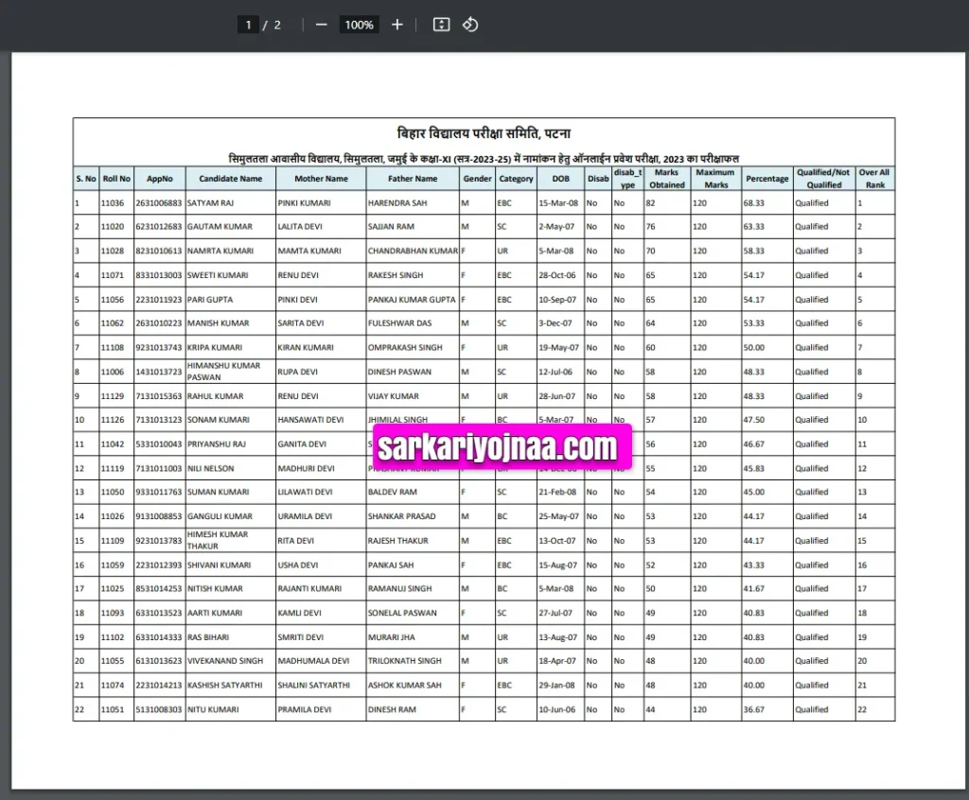The width and height of the screenshot is (969, 800).
Task: Click date of birth 10-Jun-06
Action: [x=556, y=709]
